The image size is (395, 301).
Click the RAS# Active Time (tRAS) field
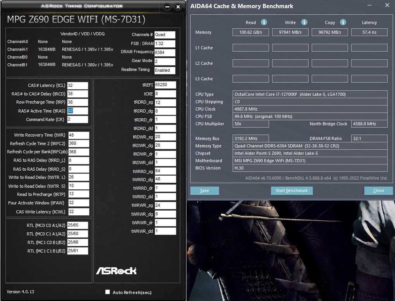78,111
